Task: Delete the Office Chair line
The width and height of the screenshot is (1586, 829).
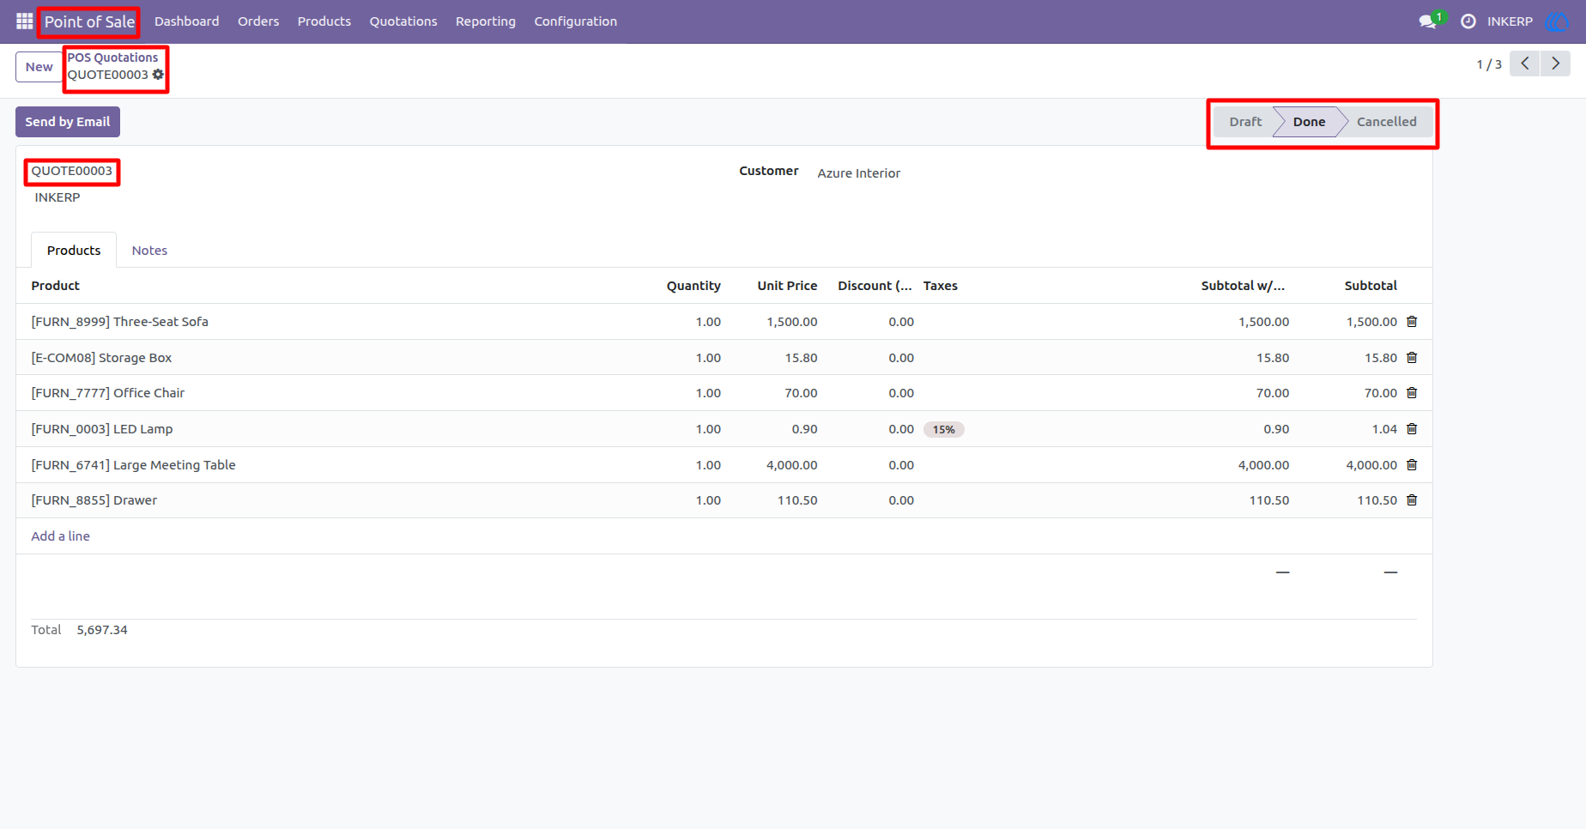Action: coord(1412,393)
